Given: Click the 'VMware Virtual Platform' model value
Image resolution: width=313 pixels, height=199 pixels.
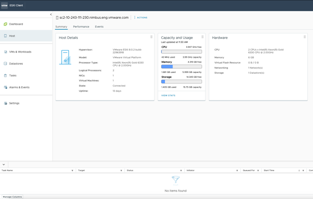Looking at the screenshot, I should [x=127, y=57].
